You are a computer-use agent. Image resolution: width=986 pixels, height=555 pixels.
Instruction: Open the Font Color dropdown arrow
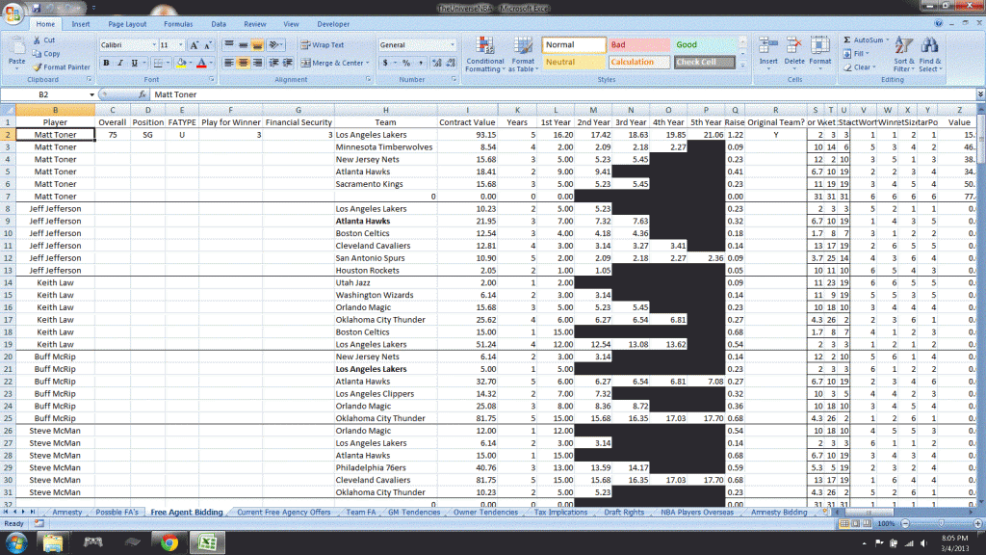[211, 63]
